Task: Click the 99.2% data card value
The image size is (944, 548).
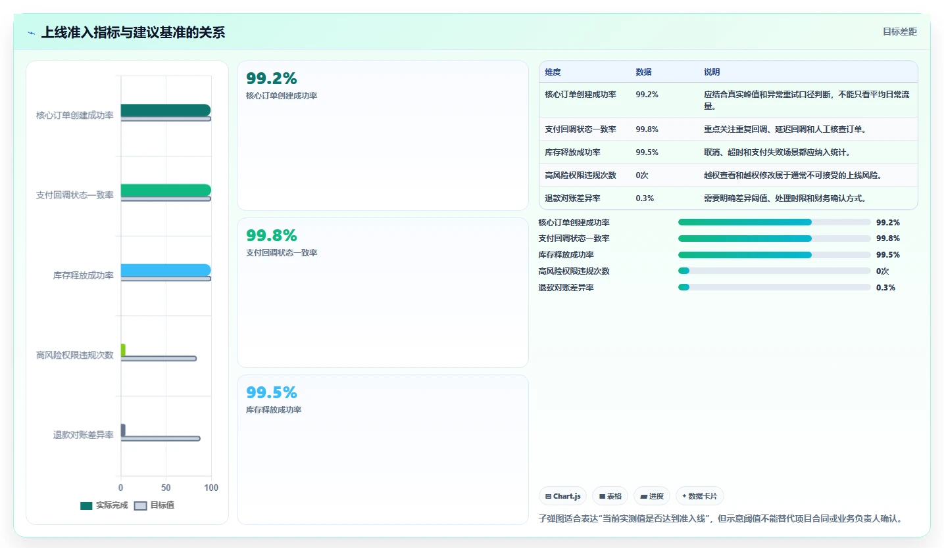Action: click(x=272, y=78)
